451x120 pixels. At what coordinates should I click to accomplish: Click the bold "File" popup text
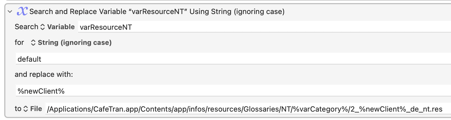click(x=36, y=109)
